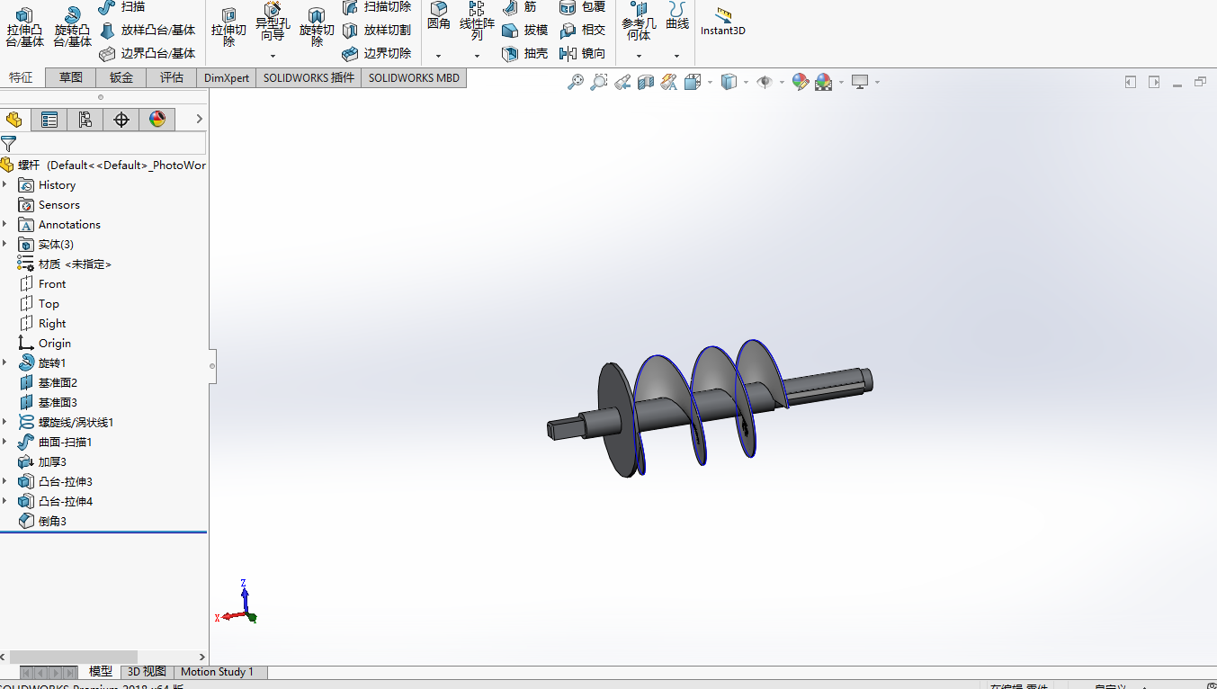Open the Apply Scene icon
Screen dimensions: 1217x689
coord(824,82)
